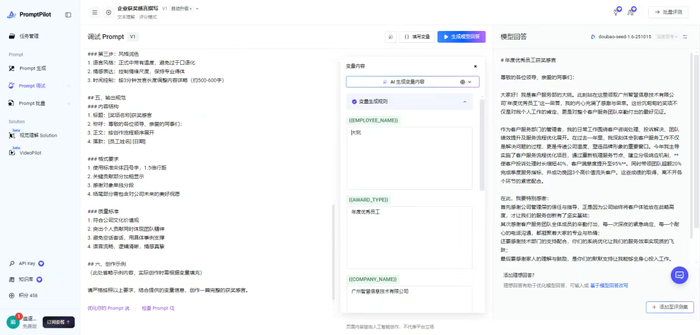This screenshot has height=335, width=700.
Task: Click the pencil-ruler icon in top bar
Action: tap(632, 11)
